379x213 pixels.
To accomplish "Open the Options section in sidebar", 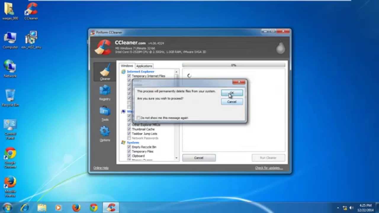I will point(105,134).
